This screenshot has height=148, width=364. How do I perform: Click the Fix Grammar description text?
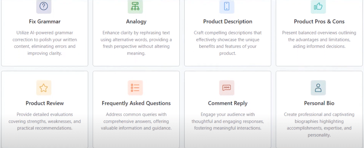[45, 43]
